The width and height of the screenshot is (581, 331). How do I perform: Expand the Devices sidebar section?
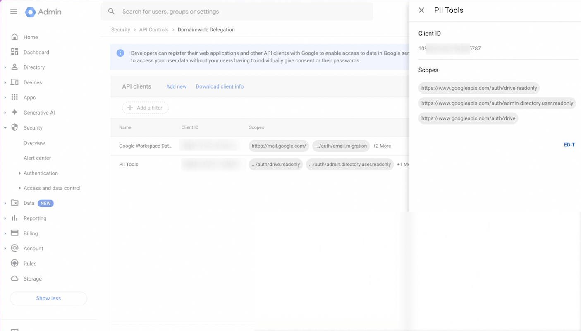coord(5,82)
